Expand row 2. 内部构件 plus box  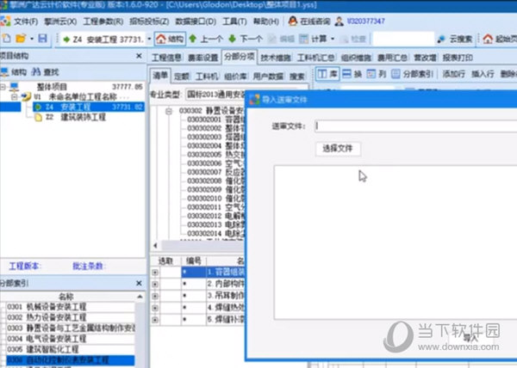155,284
